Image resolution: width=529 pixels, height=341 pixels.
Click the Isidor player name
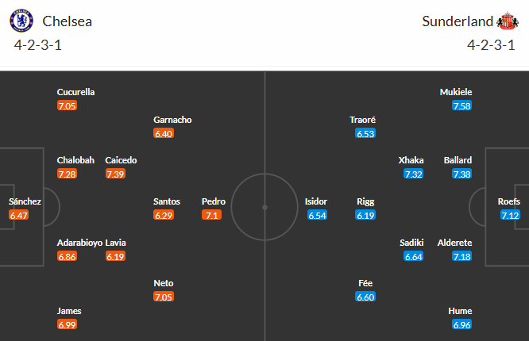316,201
